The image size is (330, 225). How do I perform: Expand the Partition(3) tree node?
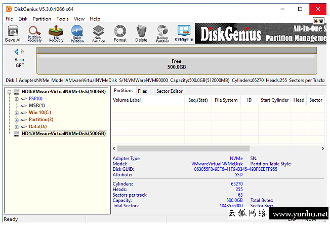[x=17, y=120]
